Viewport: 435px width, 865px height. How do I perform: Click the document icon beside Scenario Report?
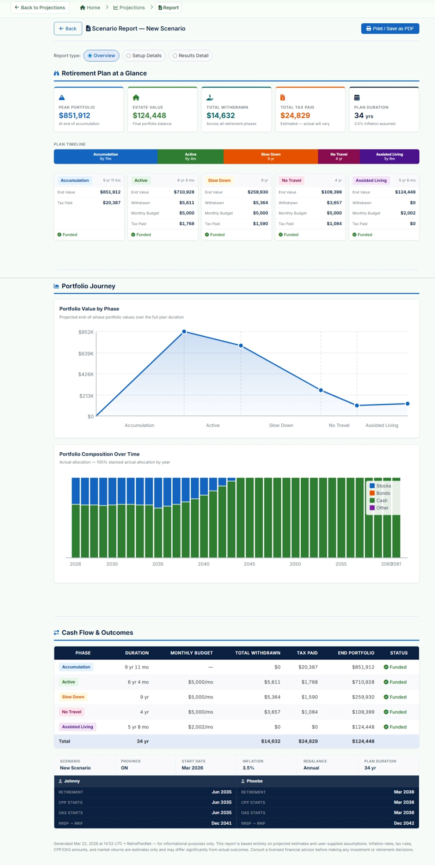(88, 28)
